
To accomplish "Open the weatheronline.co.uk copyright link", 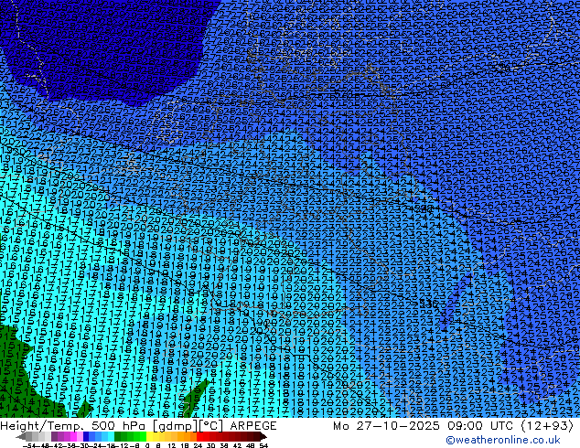I will pos(503,440).
